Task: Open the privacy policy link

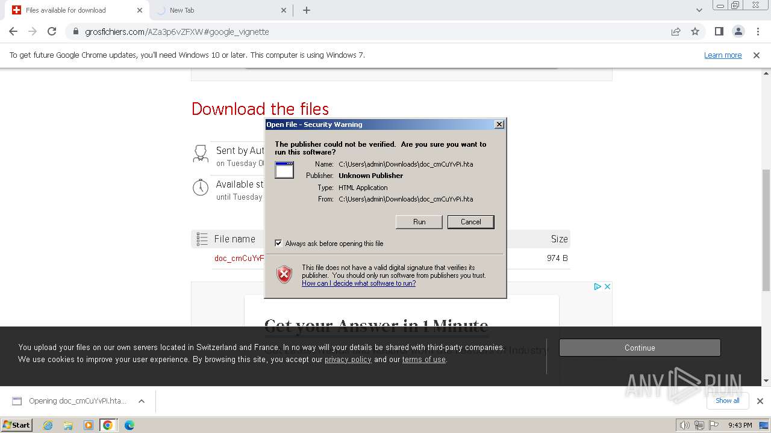Action: (x=348, y=360)
